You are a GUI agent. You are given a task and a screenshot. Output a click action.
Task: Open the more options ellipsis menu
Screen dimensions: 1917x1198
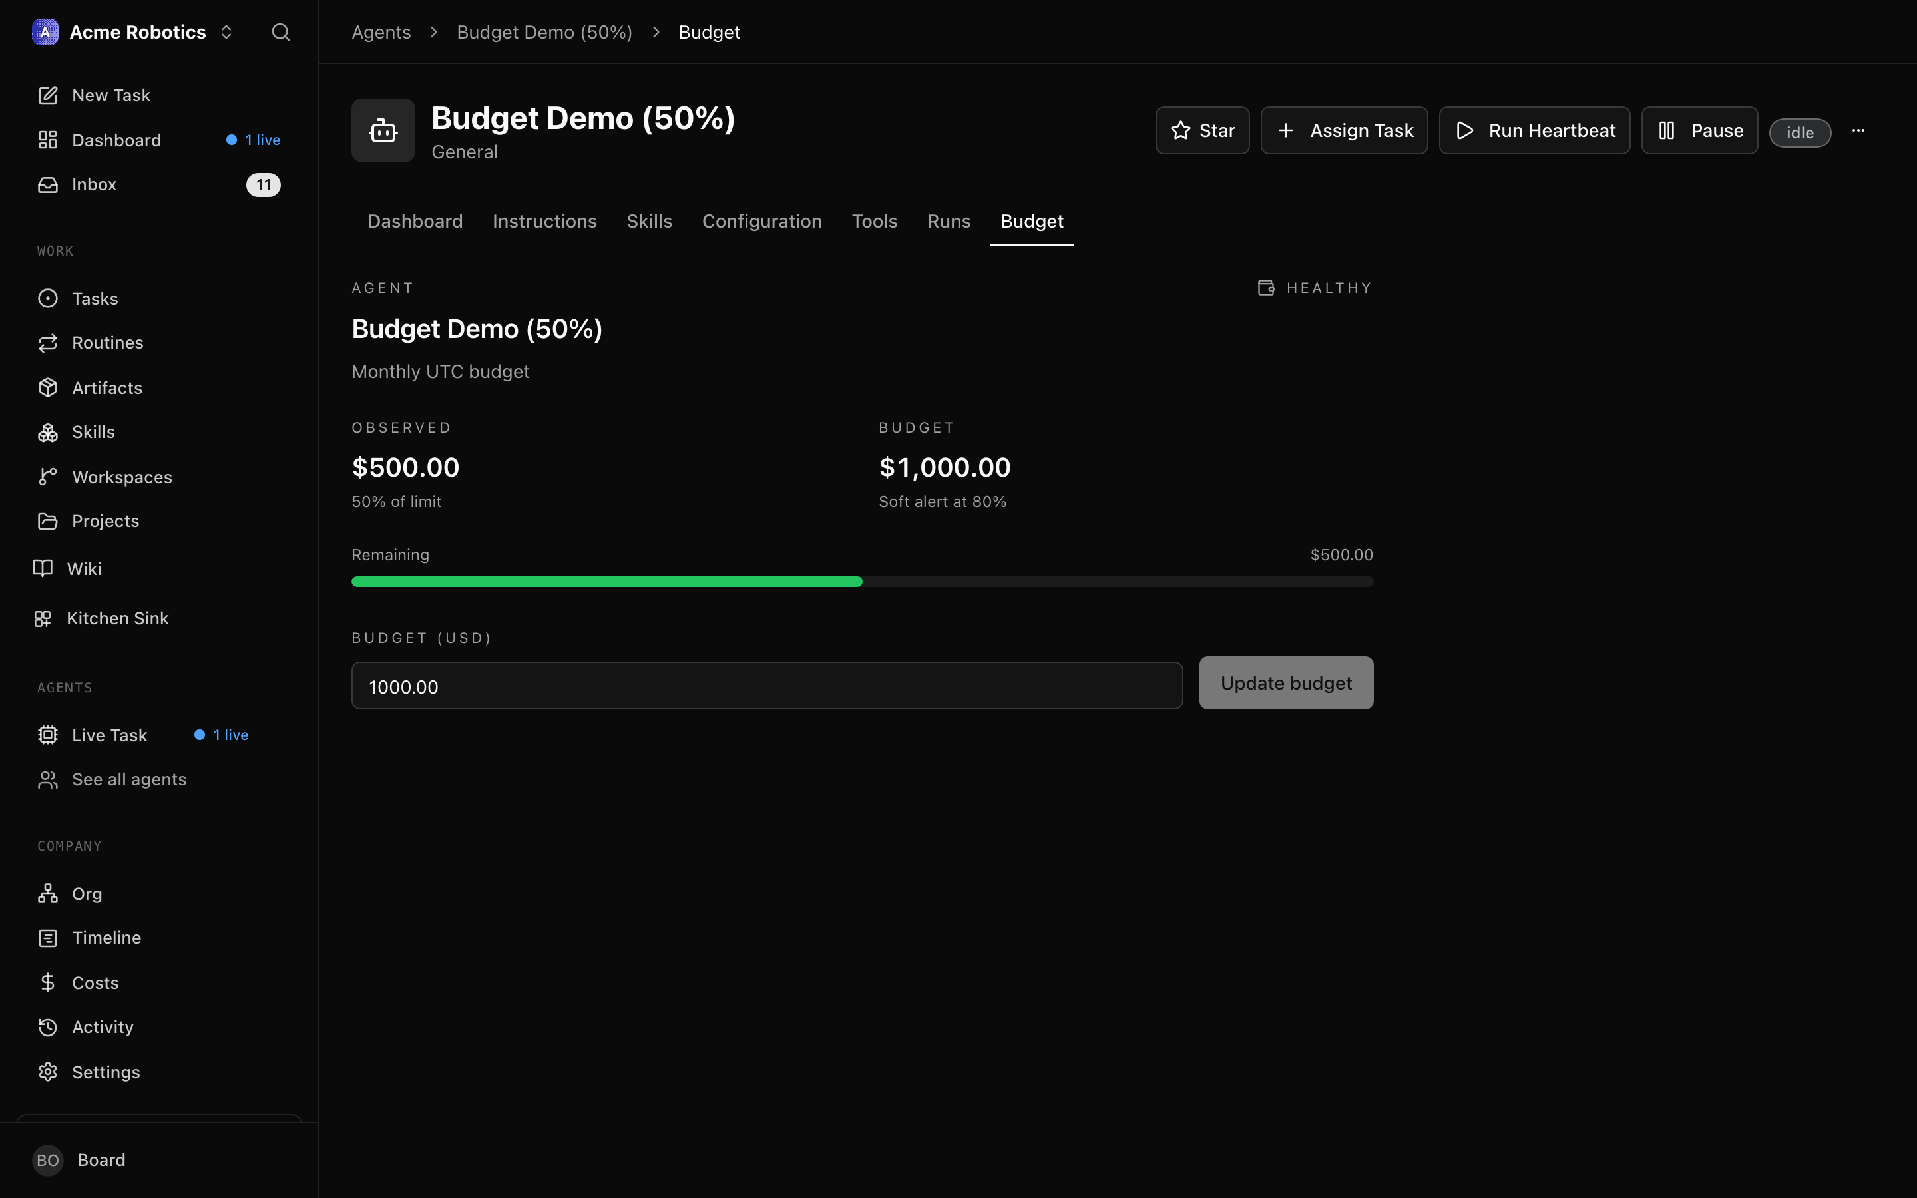point(1858,130)
